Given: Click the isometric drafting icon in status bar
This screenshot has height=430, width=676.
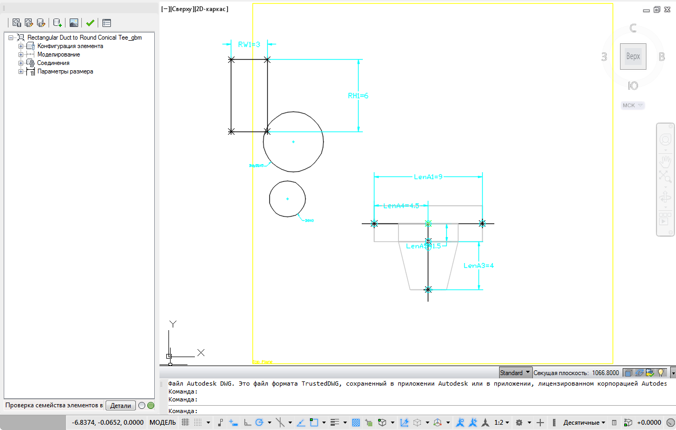Looking at the screenshot, I should click(280, 423).
